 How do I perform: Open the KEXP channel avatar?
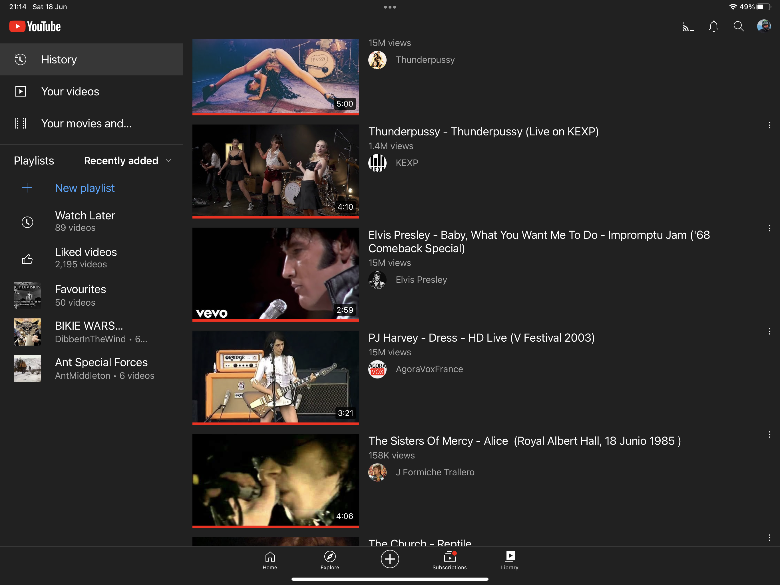(377, 163)
